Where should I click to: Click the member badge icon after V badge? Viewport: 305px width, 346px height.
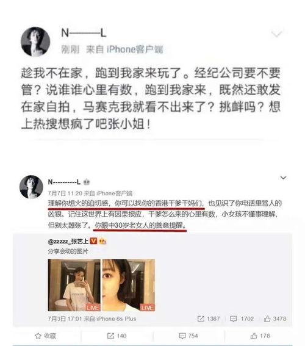click(102, 241)
